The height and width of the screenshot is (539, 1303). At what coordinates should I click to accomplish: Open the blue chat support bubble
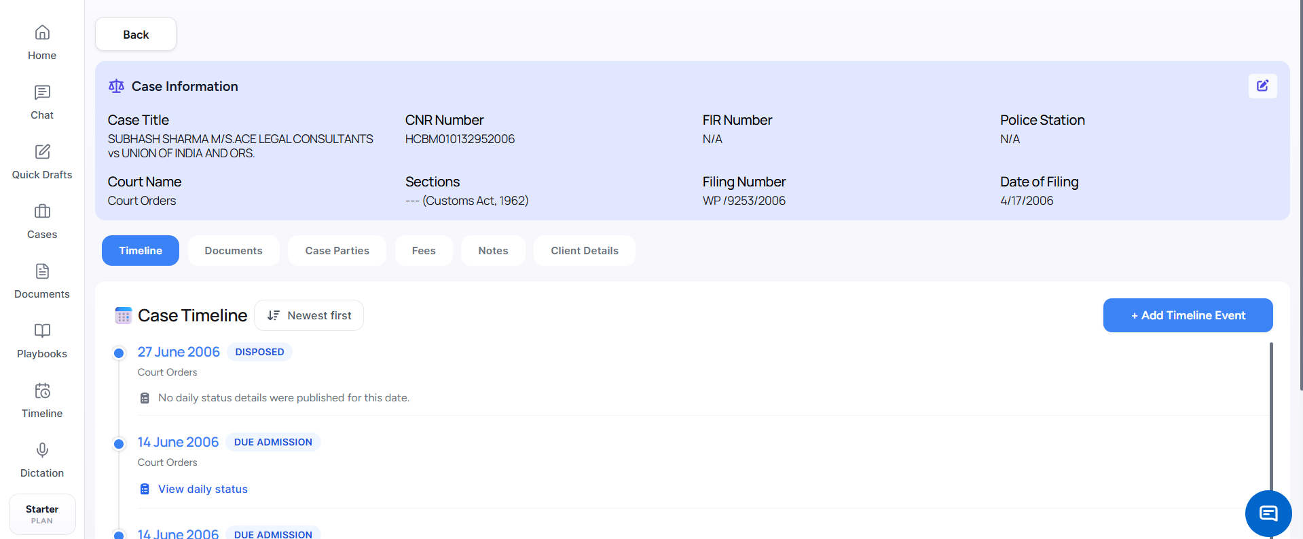tap(1268, 513)
